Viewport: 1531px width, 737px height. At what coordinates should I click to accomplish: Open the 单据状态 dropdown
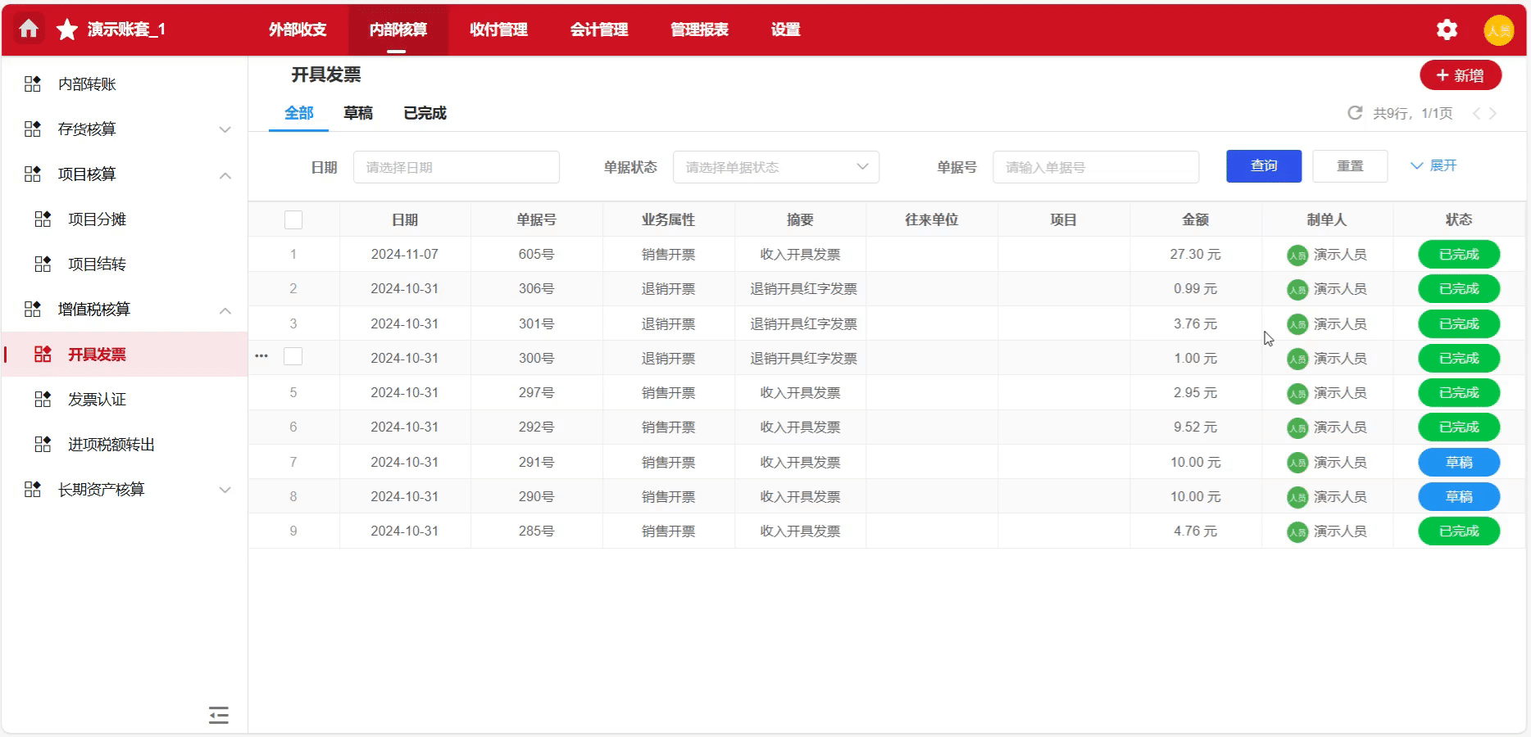point(775,167)
